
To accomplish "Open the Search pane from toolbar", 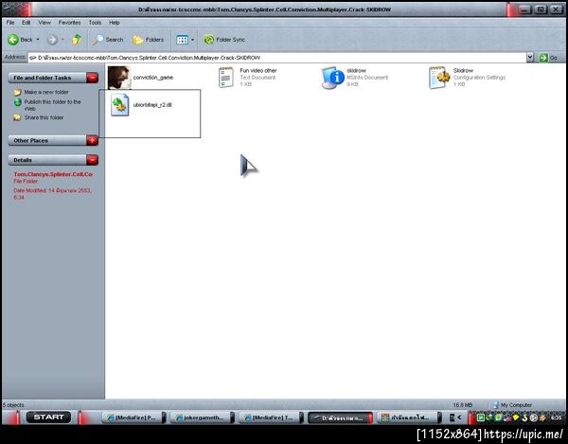I will pyautogui.click(x=108, y=40).
